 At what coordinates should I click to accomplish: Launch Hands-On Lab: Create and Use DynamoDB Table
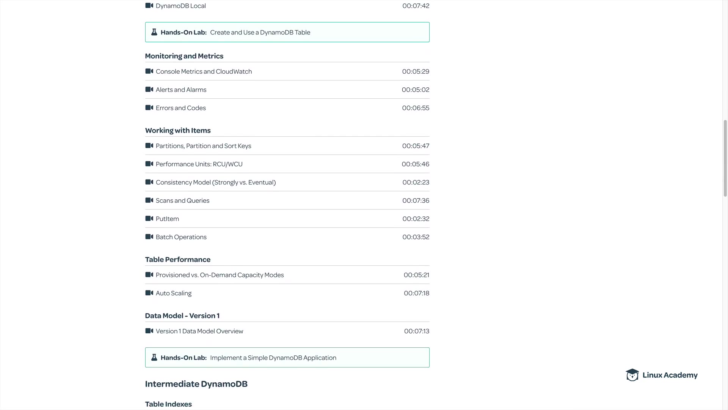[x=260, y=32]
